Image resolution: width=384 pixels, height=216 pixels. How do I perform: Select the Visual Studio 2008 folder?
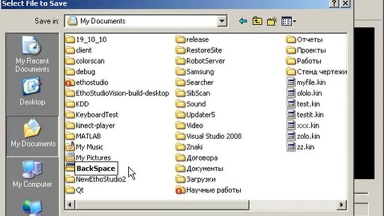[x=209, y=136]
